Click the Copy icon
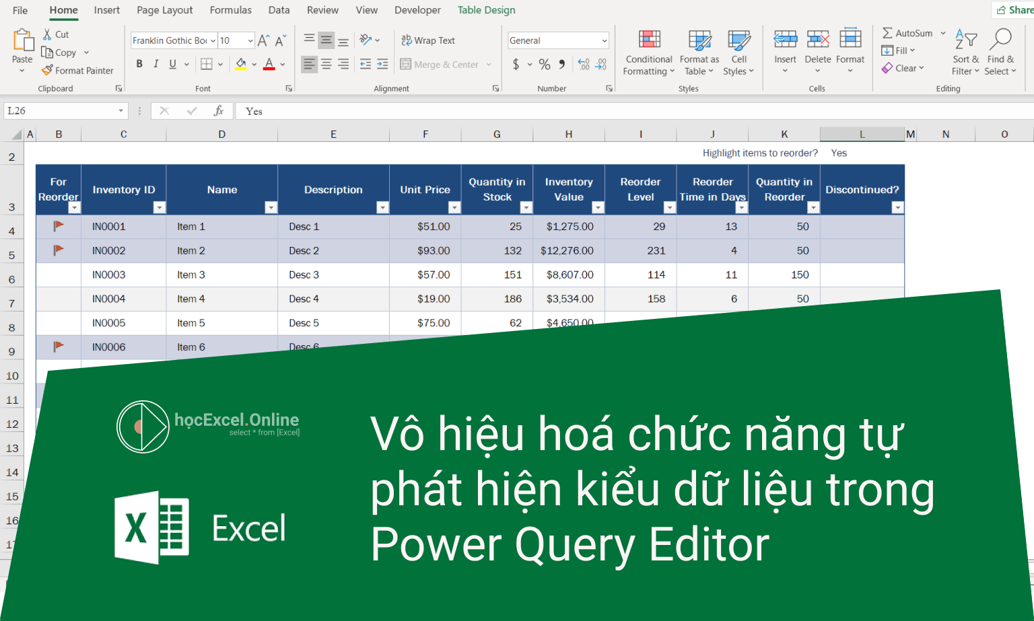The height and width of the screenshot is (621, 1034). pos(47,52)
